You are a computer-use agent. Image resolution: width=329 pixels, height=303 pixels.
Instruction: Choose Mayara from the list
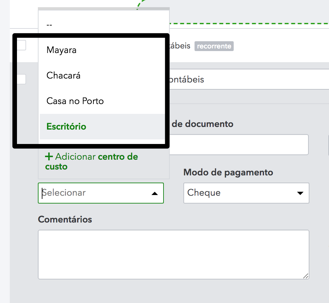[x=62, y=50]
